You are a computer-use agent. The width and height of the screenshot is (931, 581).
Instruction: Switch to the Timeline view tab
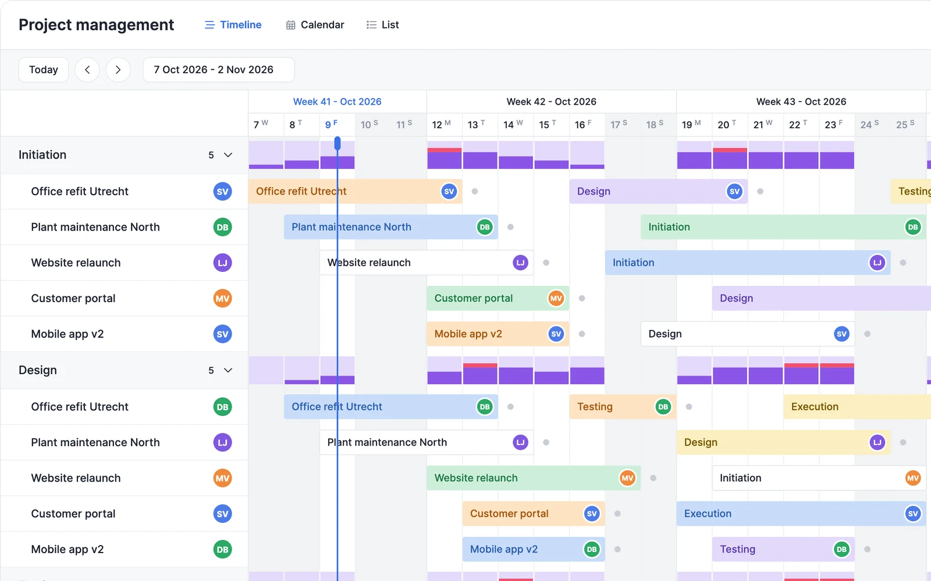[233, 25]
